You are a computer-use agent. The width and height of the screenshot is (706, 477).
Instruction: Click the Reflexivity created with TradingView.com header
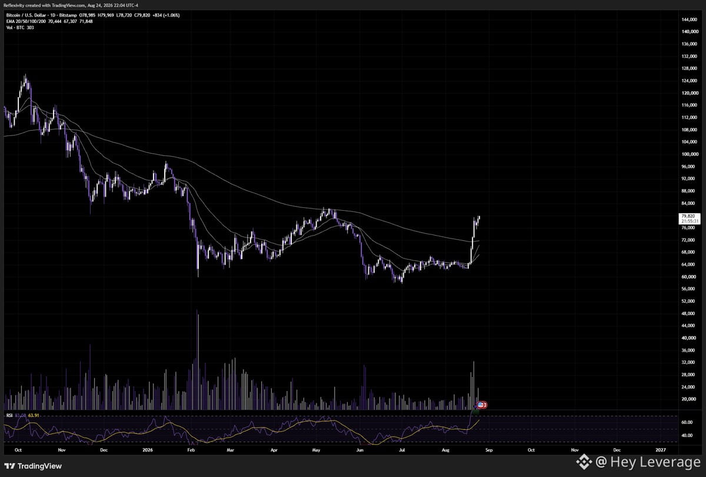71,5
